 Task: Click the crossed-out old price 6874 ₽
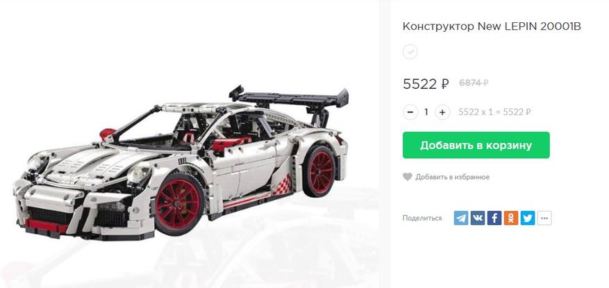(474, 83)
